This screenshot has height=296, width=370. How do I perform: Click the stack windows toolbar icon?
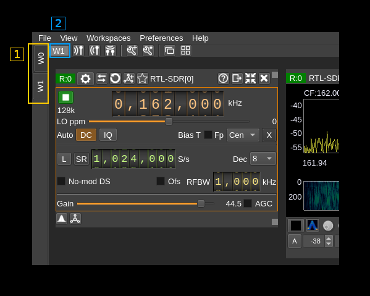(x=170, y=51)
